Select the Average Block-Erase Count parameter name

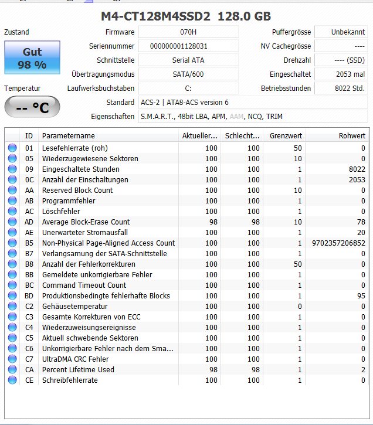pyautogui.click(x=86, y=222)
